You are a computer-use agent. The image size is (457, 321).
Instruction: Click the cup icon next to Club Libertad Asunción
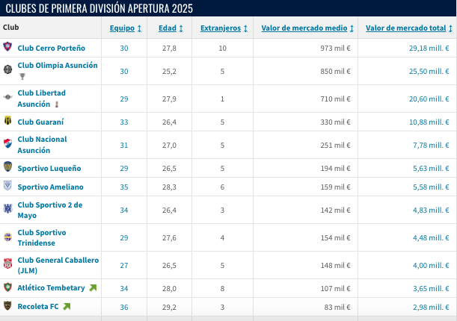(57, 104)
